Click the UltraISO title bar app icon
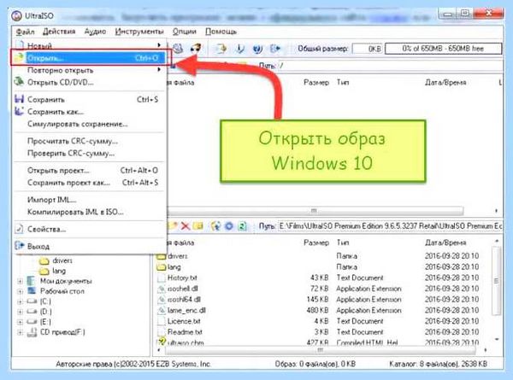The width and height of the screenshot is (513, 380). (x=16, y=15)
